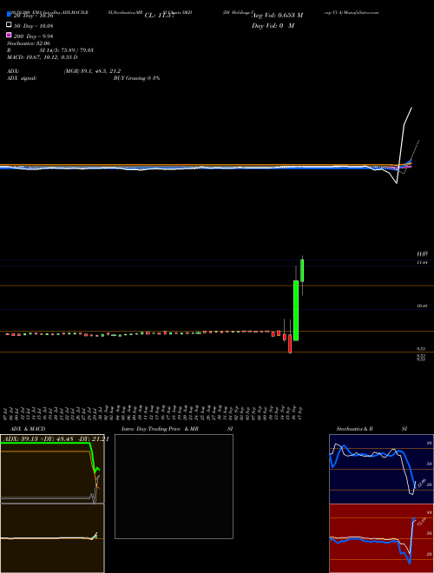Click the blue 20 Day legend swatch
The height and width of the screenshot is (573, 434).
[9, 15]
